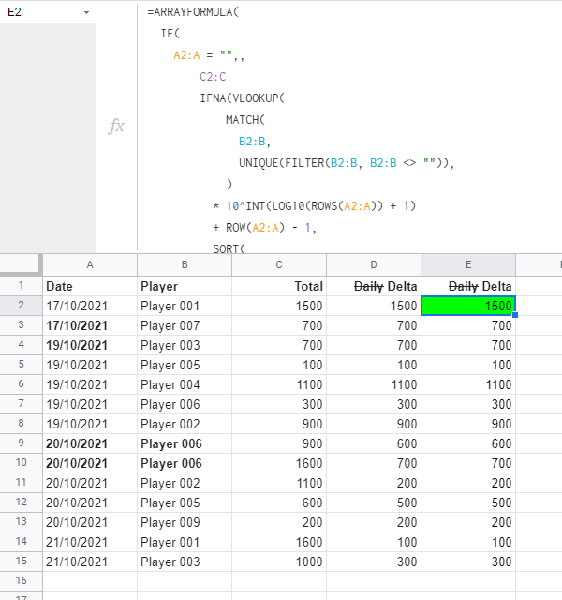This screenshot has width=562, height=600.
Task: Click Player 005 in row 5
Action: tap(185, 365)
